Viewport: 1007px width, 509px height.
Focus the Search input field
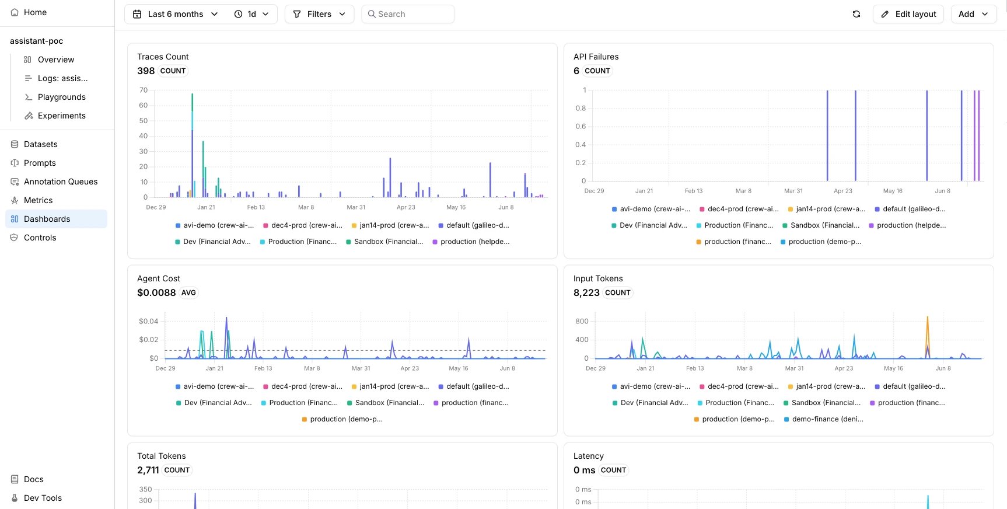408,14
